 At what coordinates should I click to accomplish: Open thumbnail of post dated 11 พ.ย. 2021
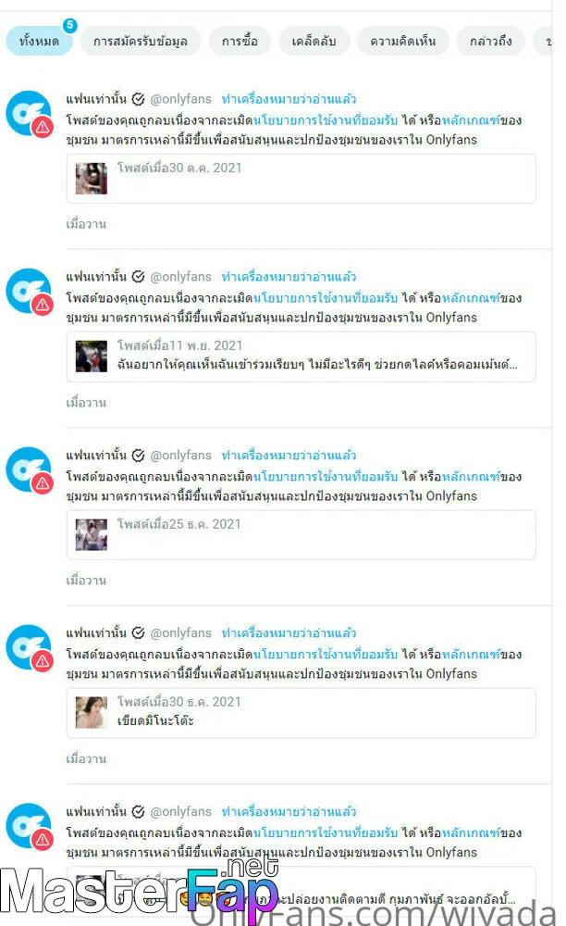[x=92, y=357]
